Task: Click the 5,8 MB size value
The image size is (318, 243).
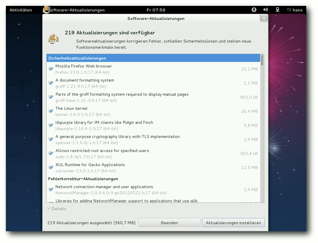Action: click(251, 125)
